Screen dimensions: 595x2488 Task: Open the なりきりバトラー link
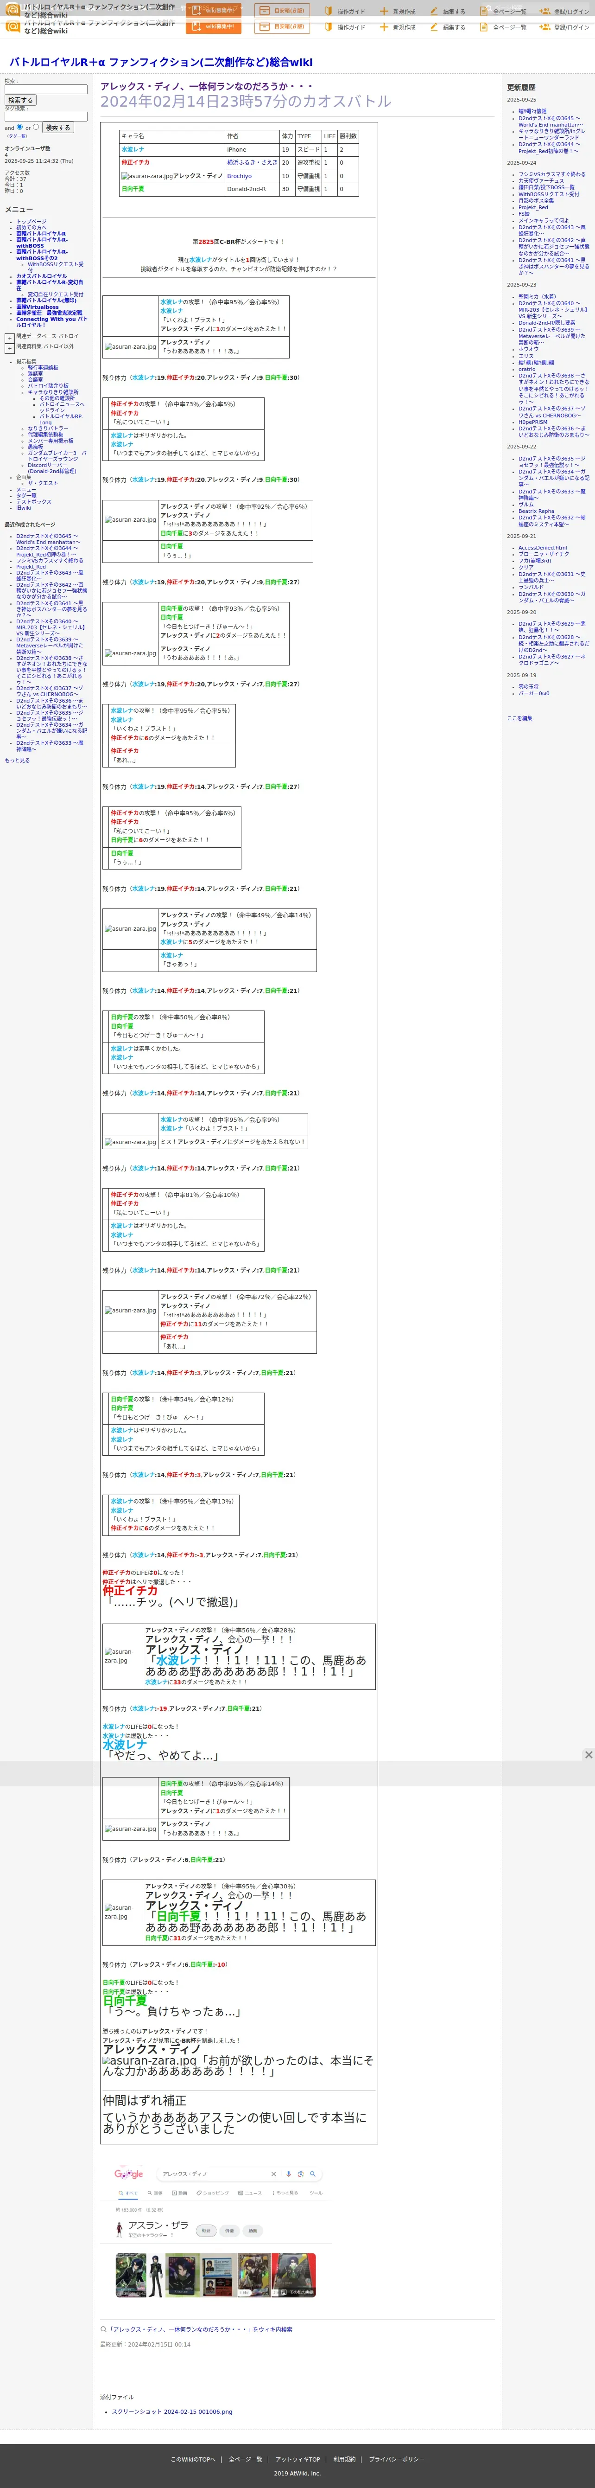[x=47, y=428]
